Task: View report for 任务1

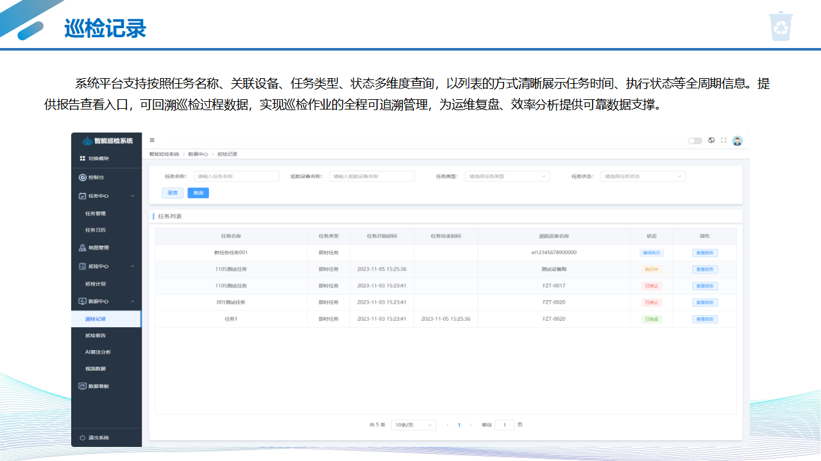Action: click(x=705, y=319)
